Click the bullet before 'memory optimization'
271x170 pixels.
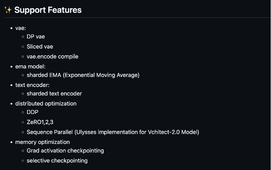pyautogui.click(x=12, y=142)
